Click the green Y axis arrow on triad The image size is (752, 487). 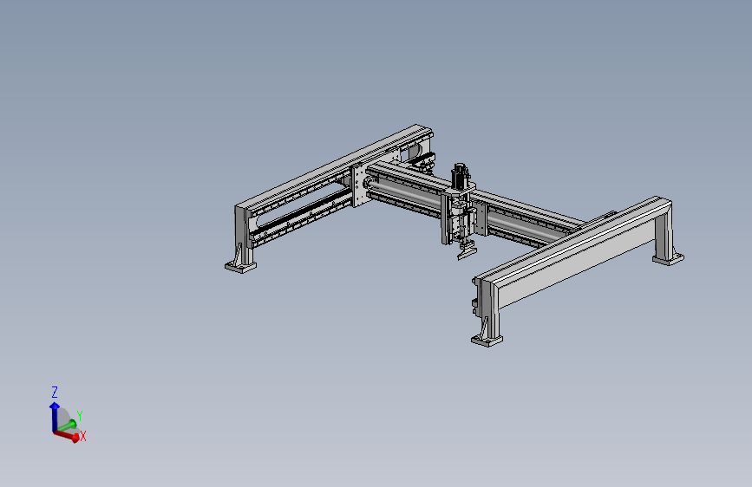[x=67, y=425]
